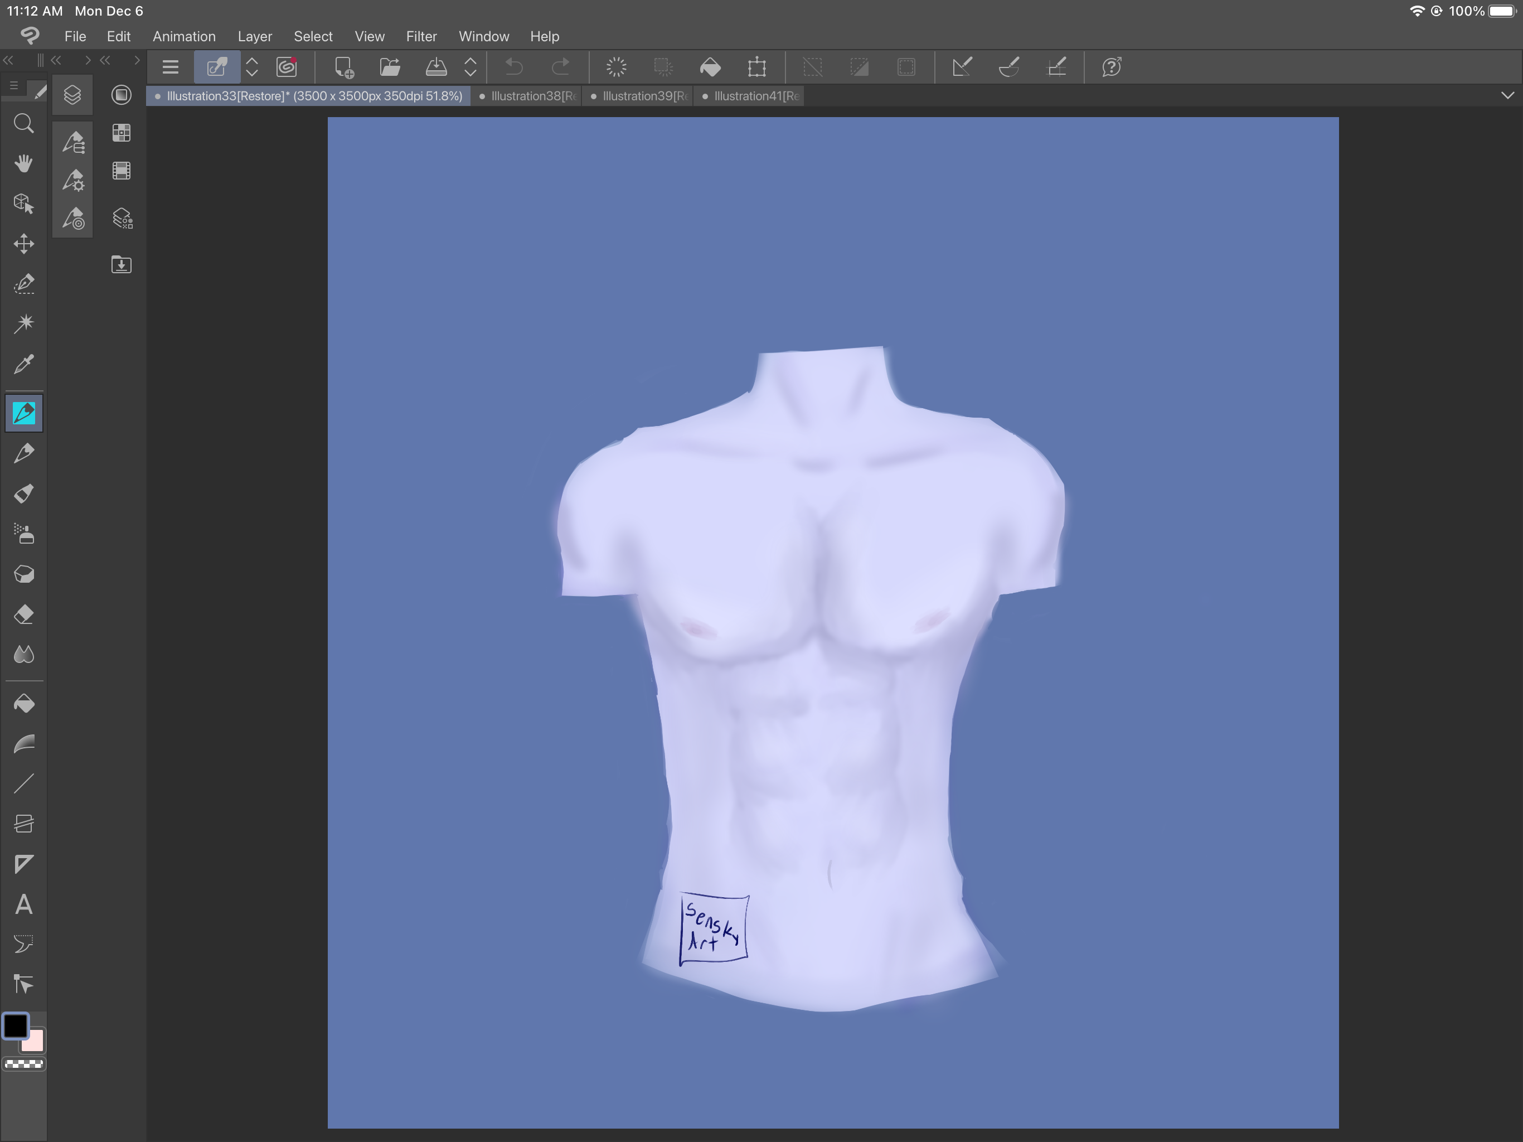
Task: Open the Layer Property palette icon
Action: (x=122, y=219)
